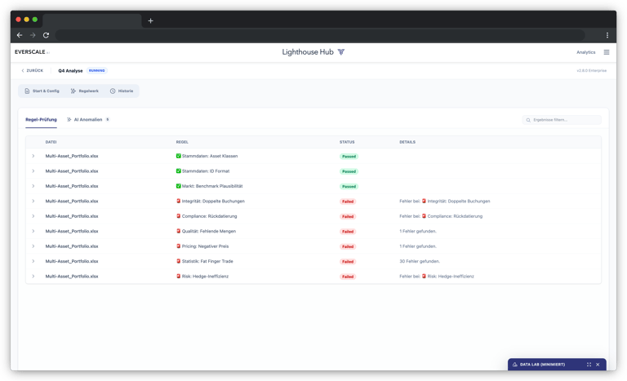
Task: Click the document icon on Start & Config
Action: click(x=27, y=91)
